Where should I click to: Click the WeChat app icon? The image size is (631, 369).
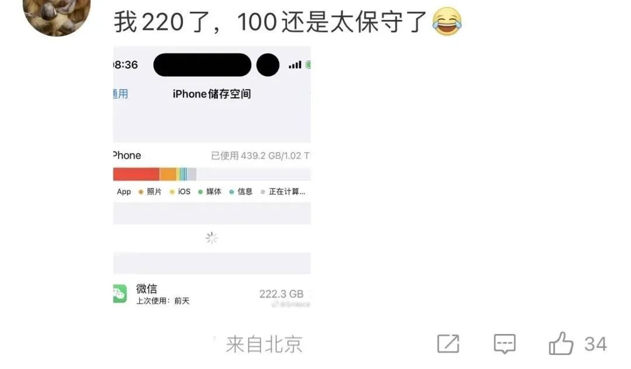point(120,294)
